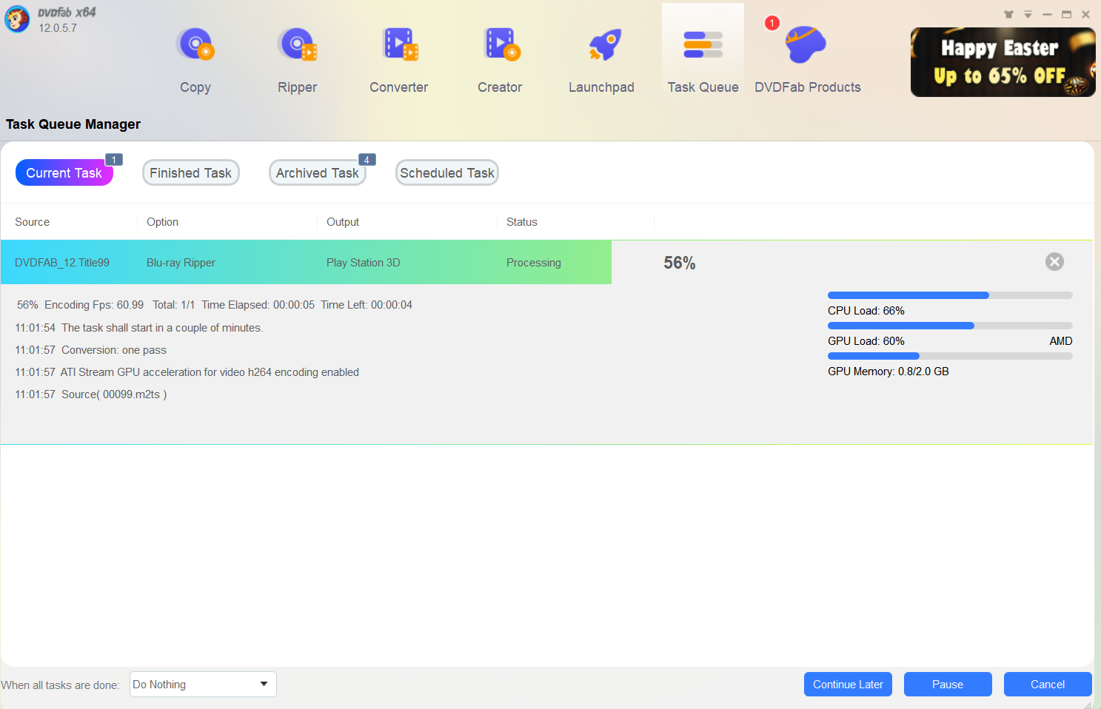The height and width of the screenshot is (709, 1101).
Task: Click the Encoding Fps 60.99 log line
Action: coord(215,305)
